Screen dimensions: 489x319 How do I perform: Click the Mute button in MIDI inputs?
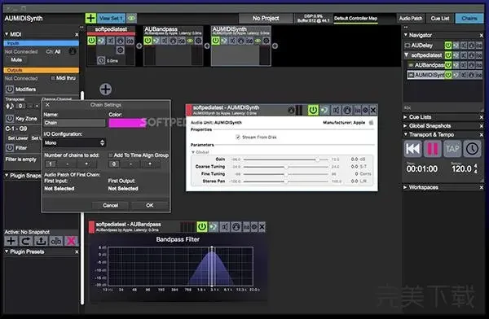tap(16, 60)
